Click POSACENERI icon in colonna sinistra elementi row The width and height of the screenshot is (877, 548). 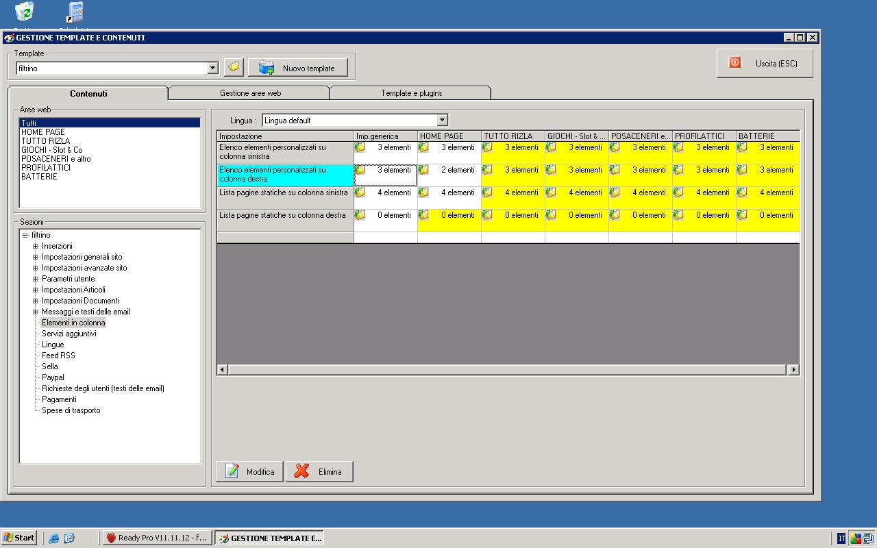615,147
